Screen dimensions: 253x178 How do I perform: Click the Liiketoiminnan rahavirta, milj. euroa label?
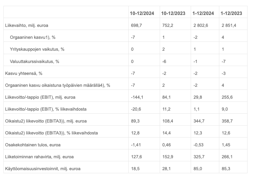[39, 157]
